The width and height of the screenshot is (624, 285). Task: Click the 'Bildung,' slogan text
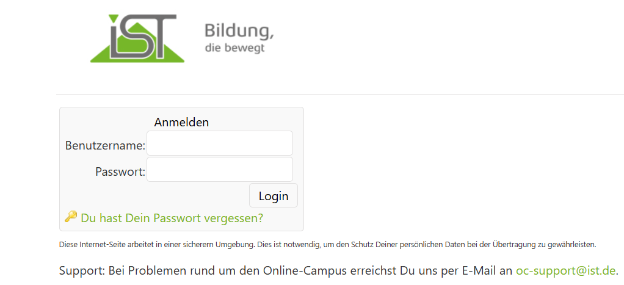point(239,31)
